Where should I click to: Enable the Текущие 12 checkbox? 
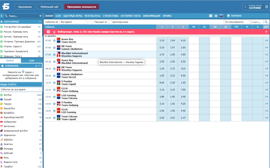pyautogui.click(x=92, y=22)
